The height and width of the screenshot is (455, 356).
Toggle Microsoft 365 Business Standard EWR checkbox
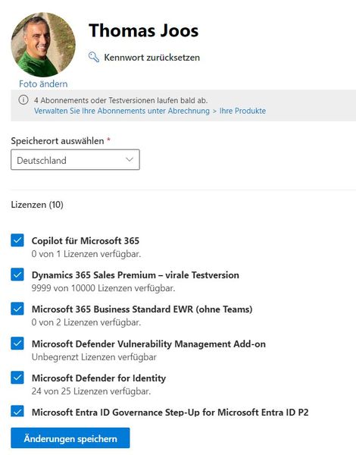(x=17, y=309)
